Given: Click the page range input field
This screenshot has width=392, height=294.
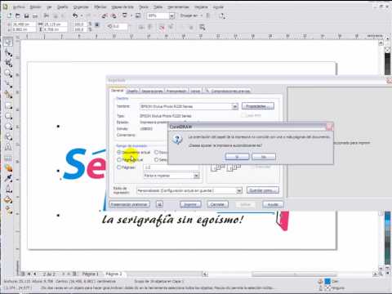Looking at the screenshot, I should point(171,167).
